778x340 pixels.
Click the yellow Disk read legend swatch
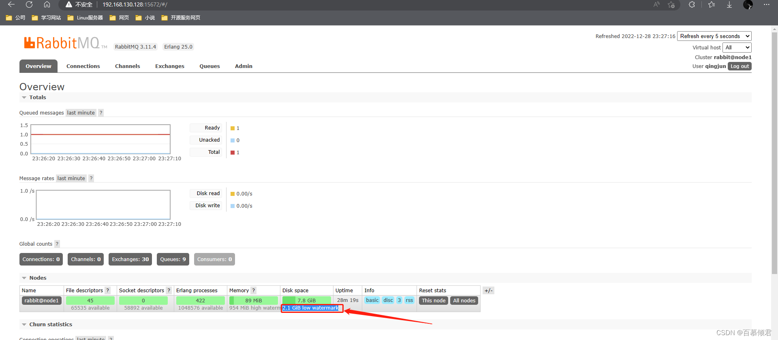tap(233, 194)
